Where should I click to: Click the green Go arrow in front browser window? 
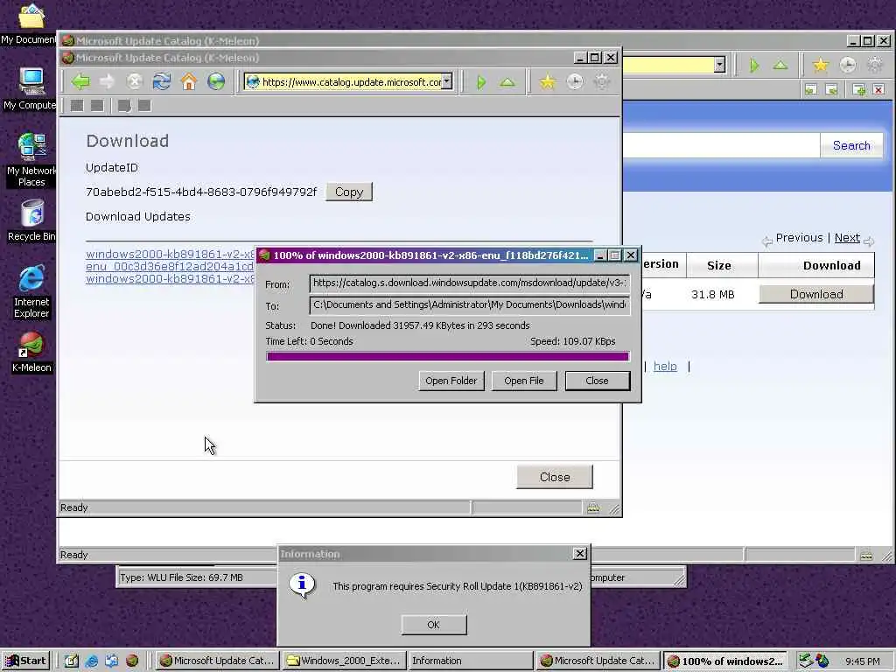pyautogui.click(x=481, y=82)
